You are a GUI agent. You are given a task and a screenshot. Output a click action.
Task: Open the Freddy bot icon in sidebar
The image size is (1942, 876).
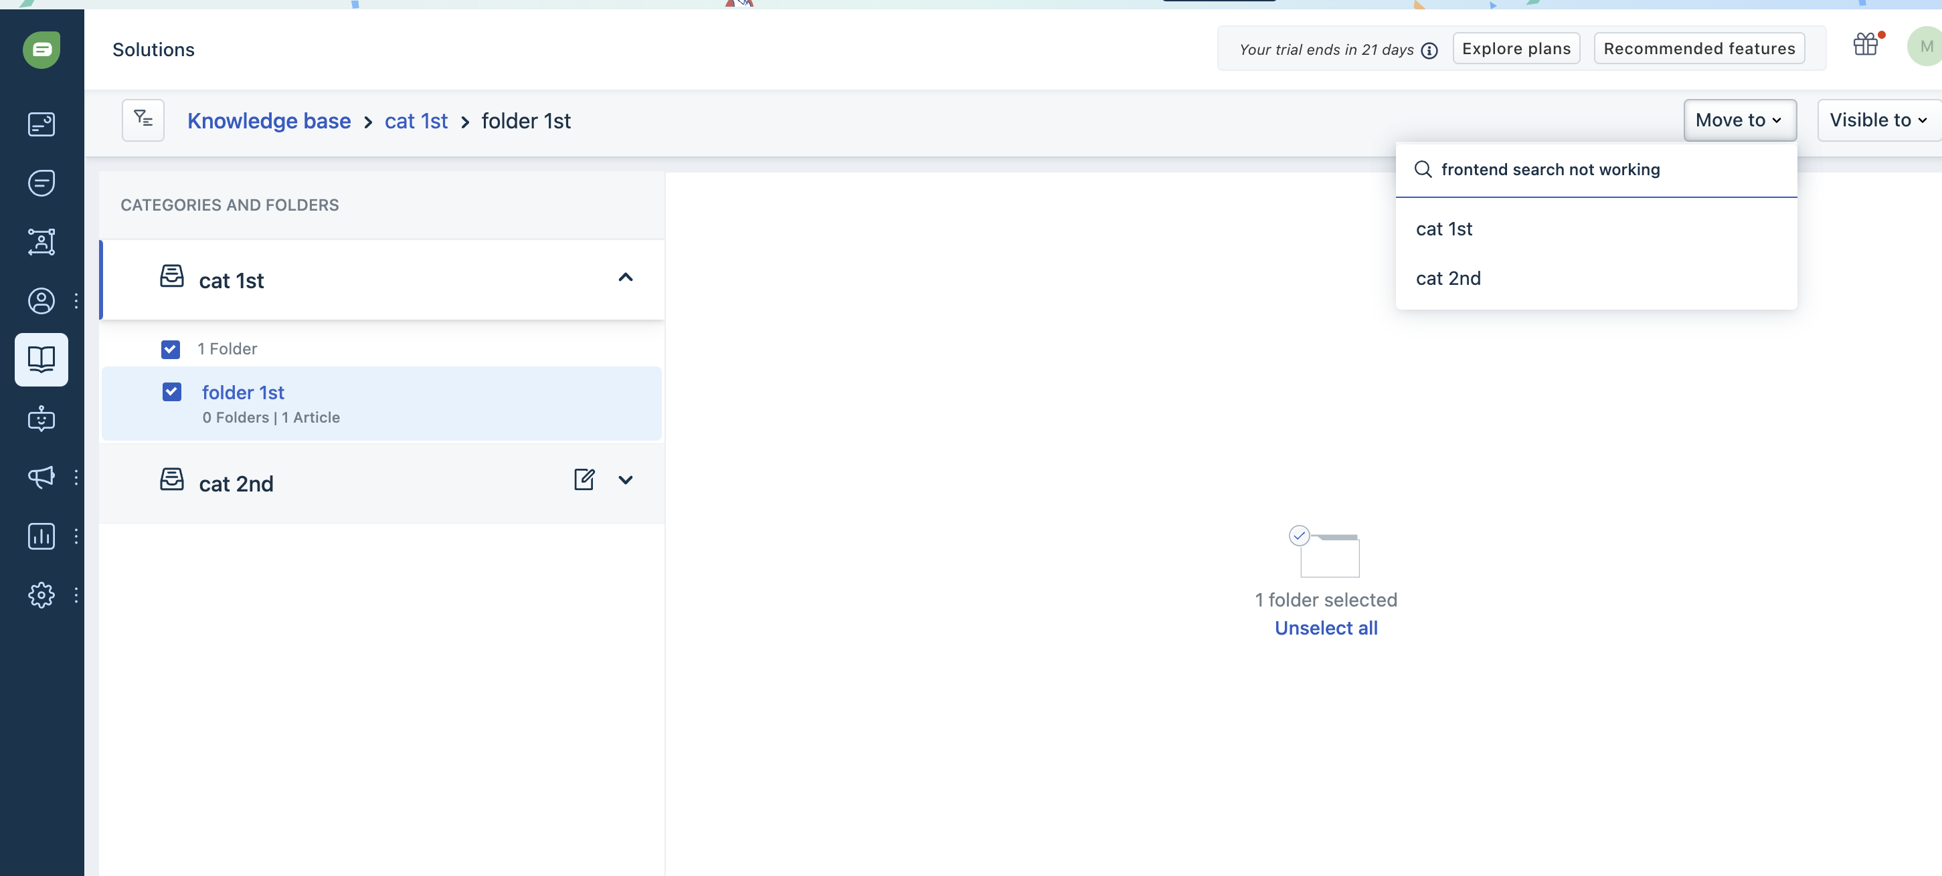[41, 419]
